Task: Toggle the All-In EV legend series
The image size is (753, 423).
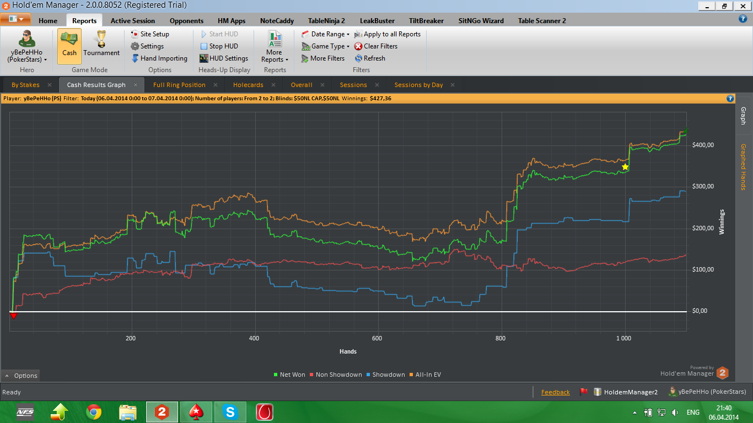Action: (x=425, y=375)
